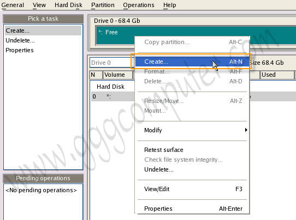Select the Hard Disk row 0 entry
296x220 pixels.
click(x=193, y=96)
